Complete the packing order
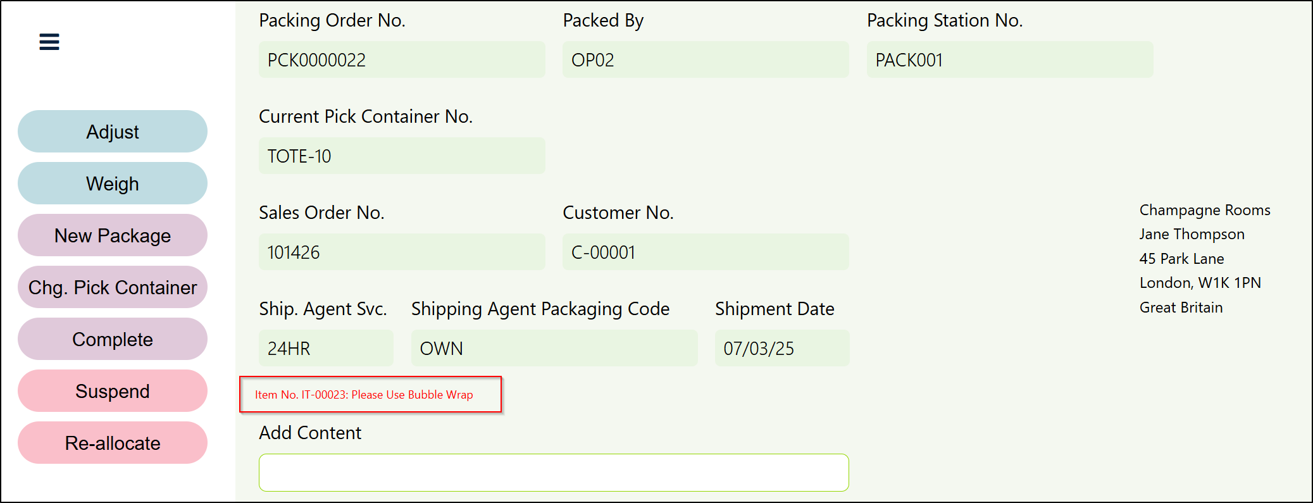Viewport: 1313px width, 503px height. pos(113,339)
